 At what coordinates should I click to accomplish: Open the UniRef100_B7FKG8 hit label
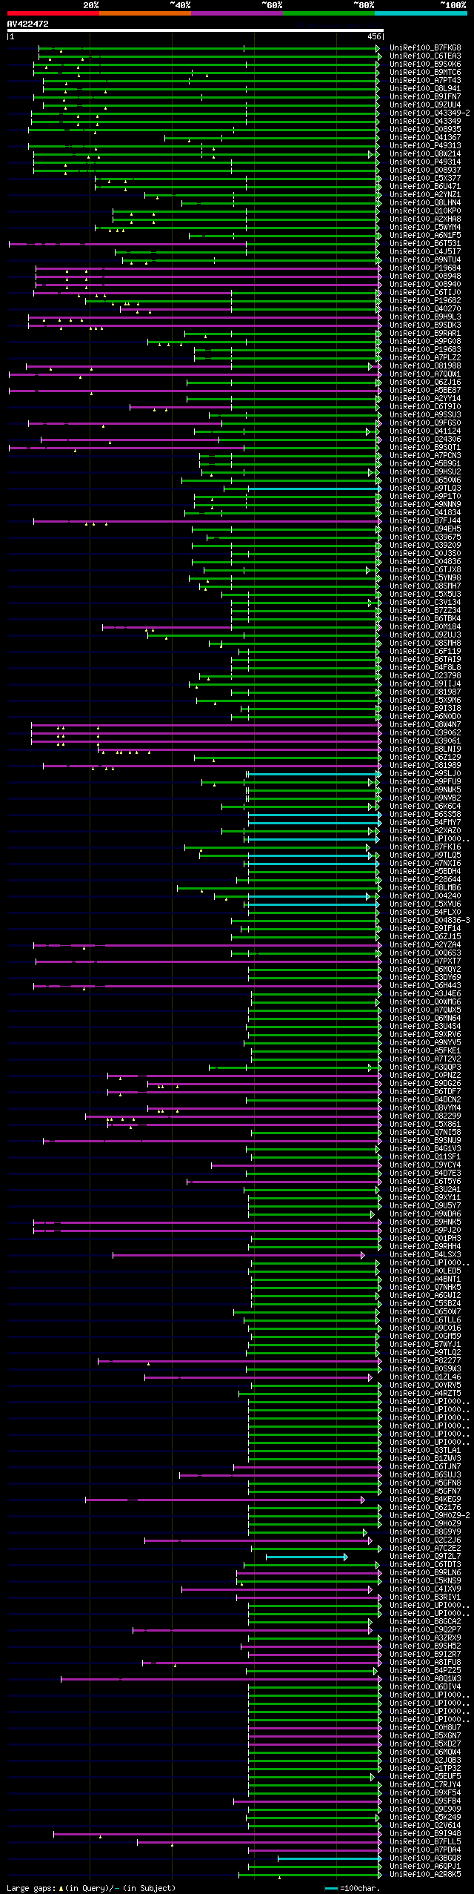tap(425, 48)
